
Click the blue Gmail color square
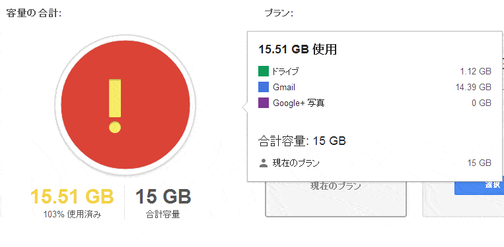tap(264, 87)
